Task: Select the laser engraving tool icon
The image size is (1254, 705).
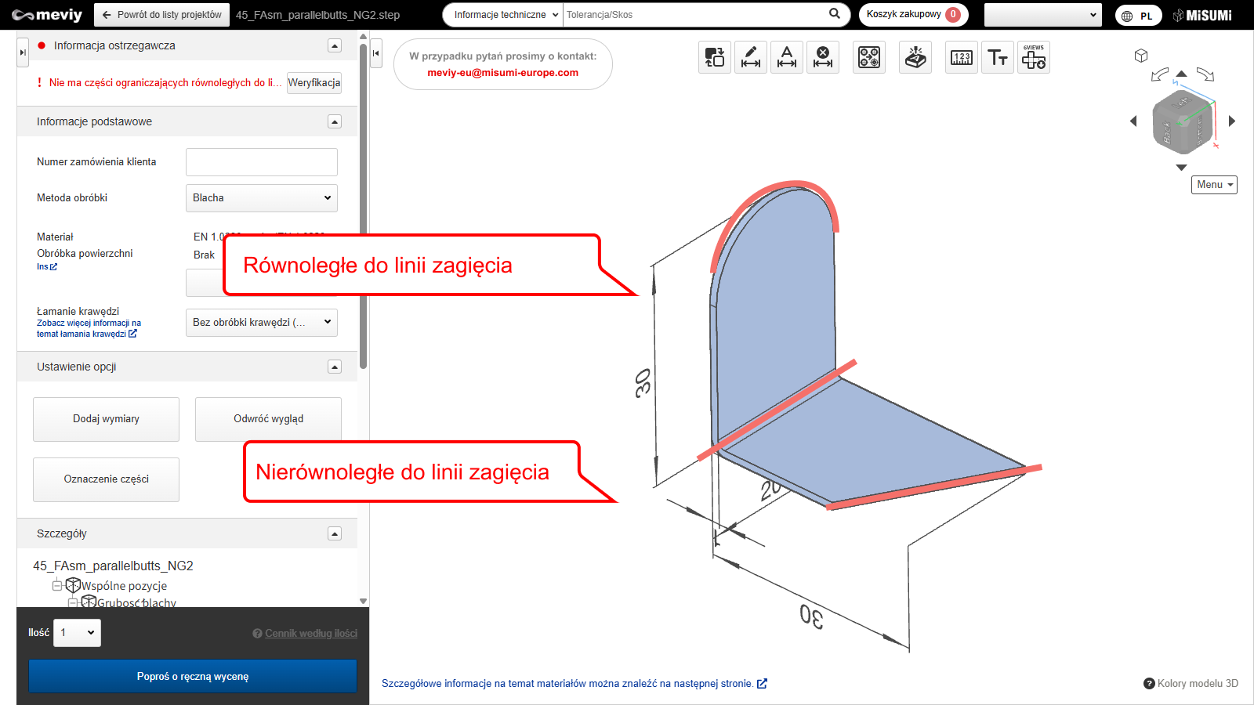Action: coord(915,57)
